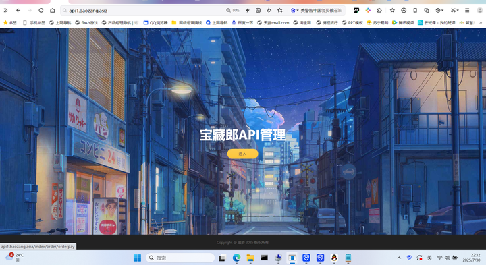Open the browser hamburger menu
Viewport: 486px width, 265px height.
pyautogui.click(x=467, y=11)
